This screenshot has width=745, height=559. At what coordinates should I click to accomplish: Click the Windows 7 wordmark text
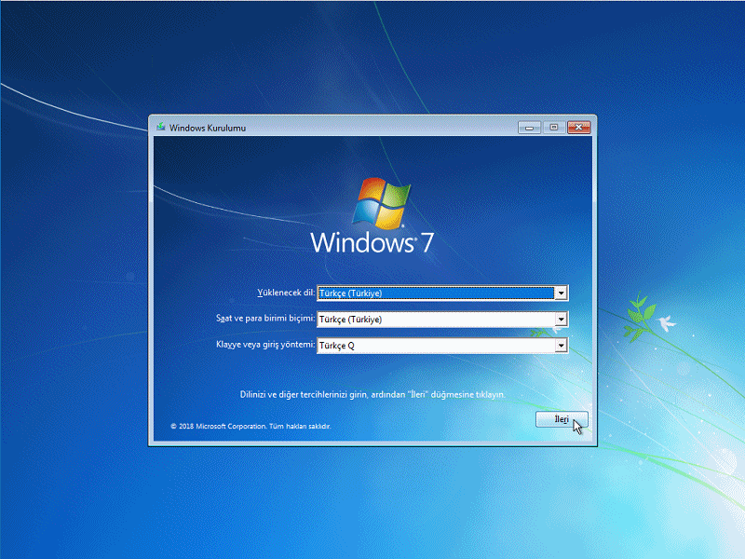372,242
